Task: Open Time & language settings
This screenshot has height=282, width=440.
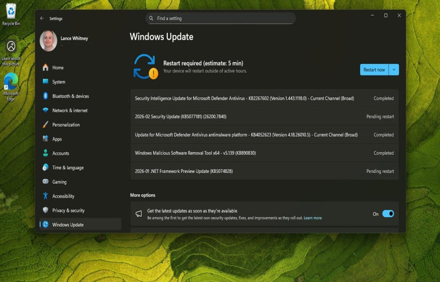Action: click(80, 168)
